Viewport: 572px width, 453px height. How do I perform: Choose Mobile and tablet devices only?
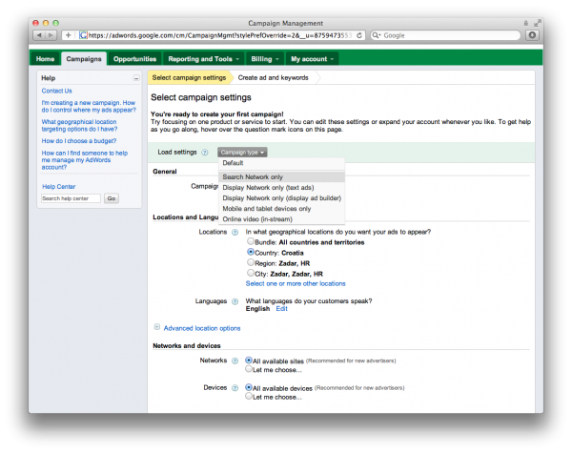[281, 209]
